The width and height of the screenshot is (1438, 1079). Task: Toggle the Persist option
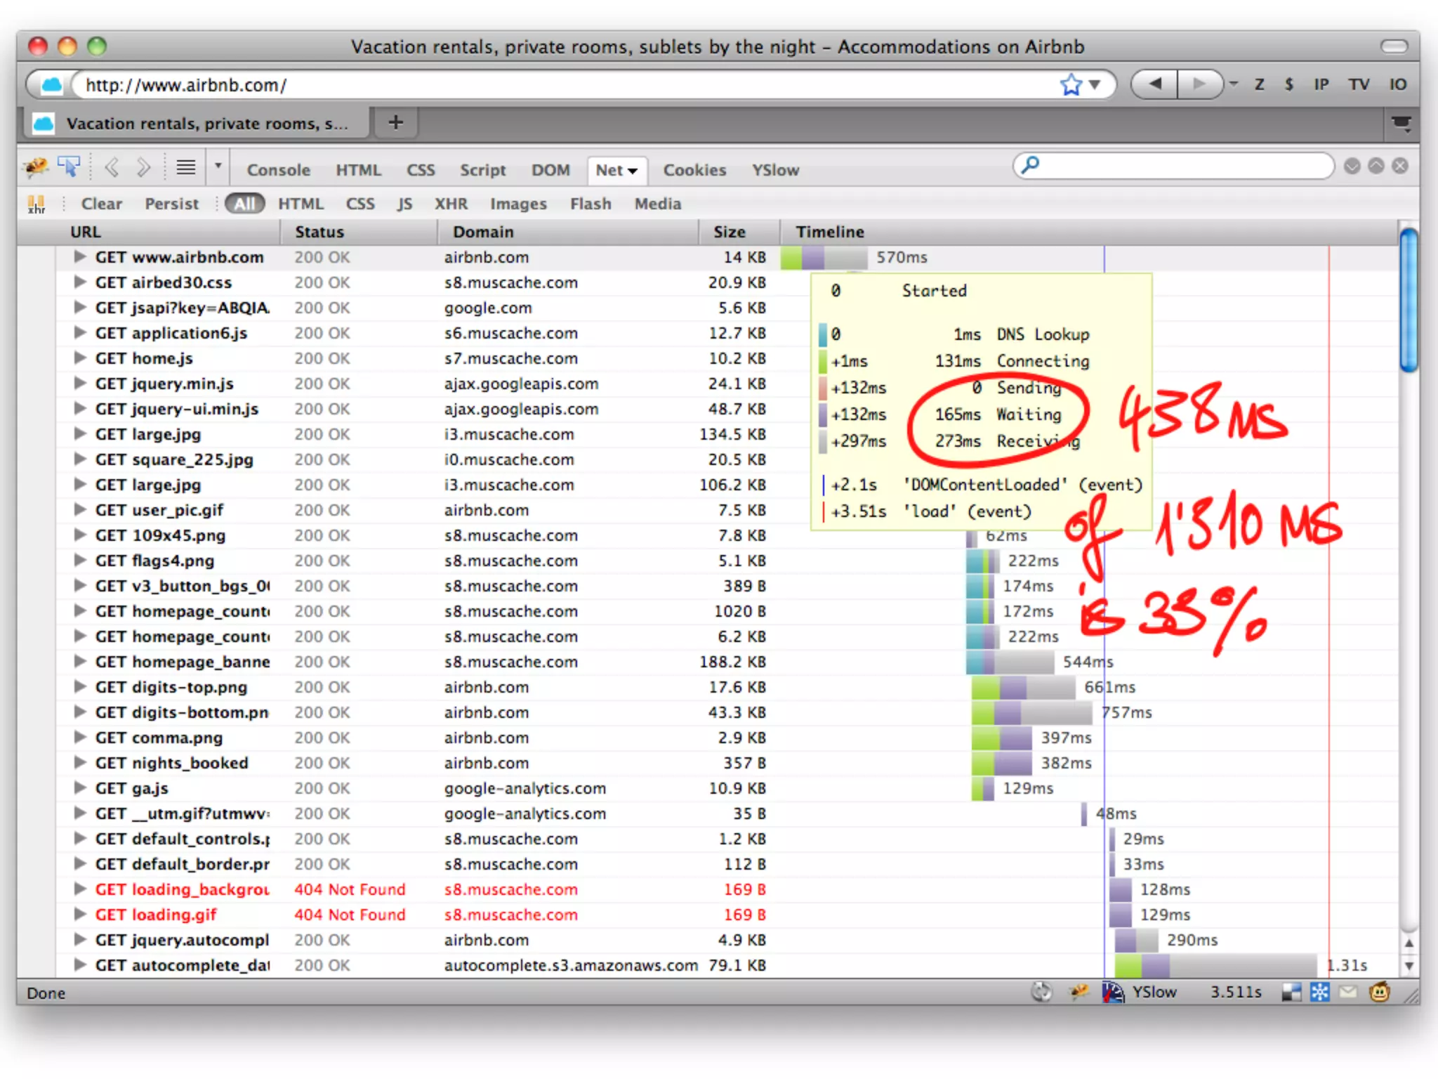pyautogui.click(x=171, y=204)
